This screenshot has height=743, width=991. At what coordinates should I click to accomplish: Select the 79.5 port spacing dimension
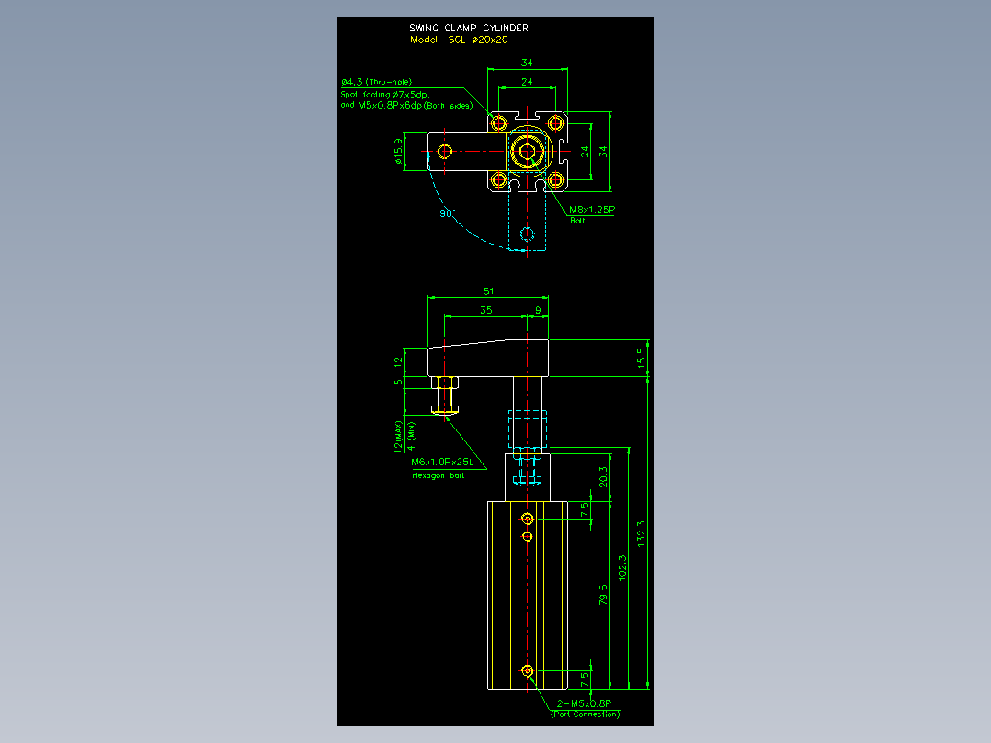pos(603,594)
